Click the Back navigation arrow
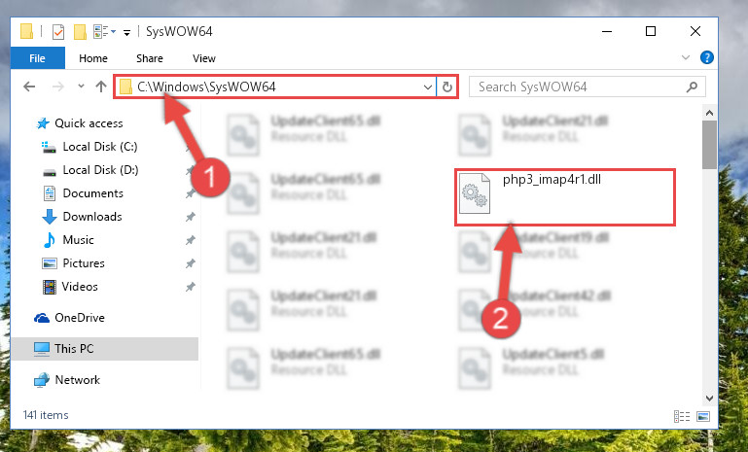The height and width of the screenshot is (452, 748). point(29,87)
